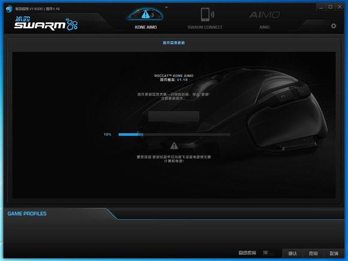Click the apply button in the bottom bar
Screen dimensions: 348x261
[x=313, y=253]
